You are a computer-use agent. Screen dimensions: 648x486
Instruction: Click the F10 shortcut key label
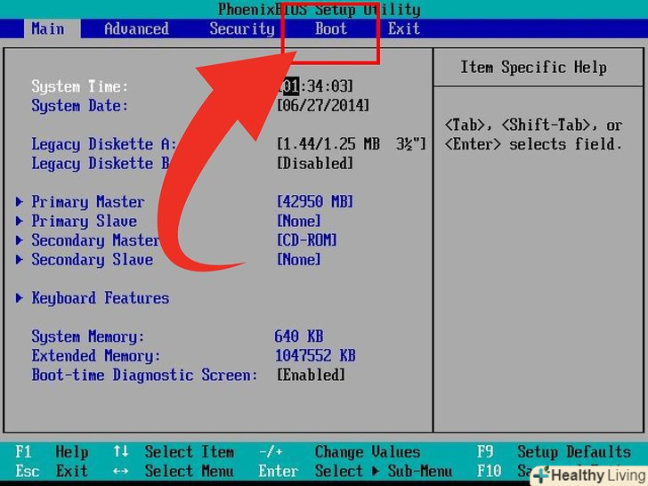click(x=490, y=471)
